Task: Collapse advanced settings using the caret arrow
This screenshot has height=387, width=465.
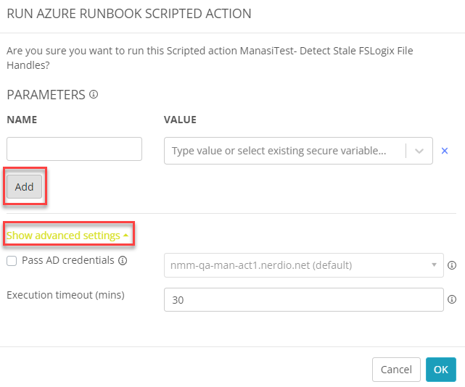Action: pos(125,236)
